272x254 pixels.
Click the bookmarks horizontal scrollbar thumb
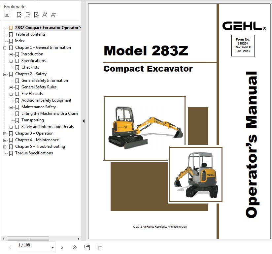point(28,239)
